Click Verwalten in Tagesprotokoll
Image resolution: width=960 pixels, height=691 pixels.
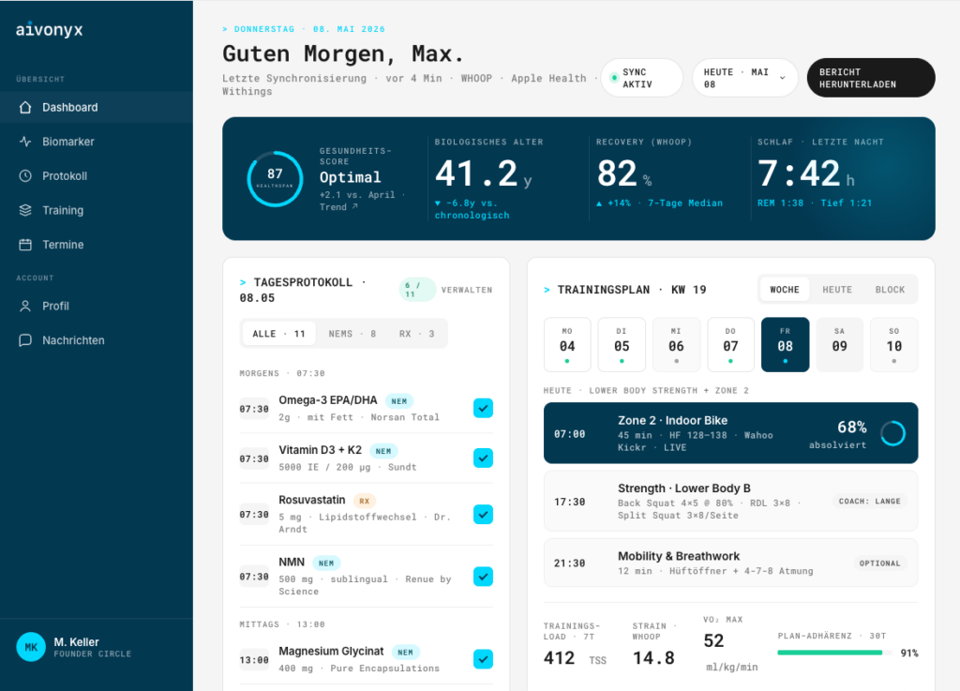(x=467, y=290)
